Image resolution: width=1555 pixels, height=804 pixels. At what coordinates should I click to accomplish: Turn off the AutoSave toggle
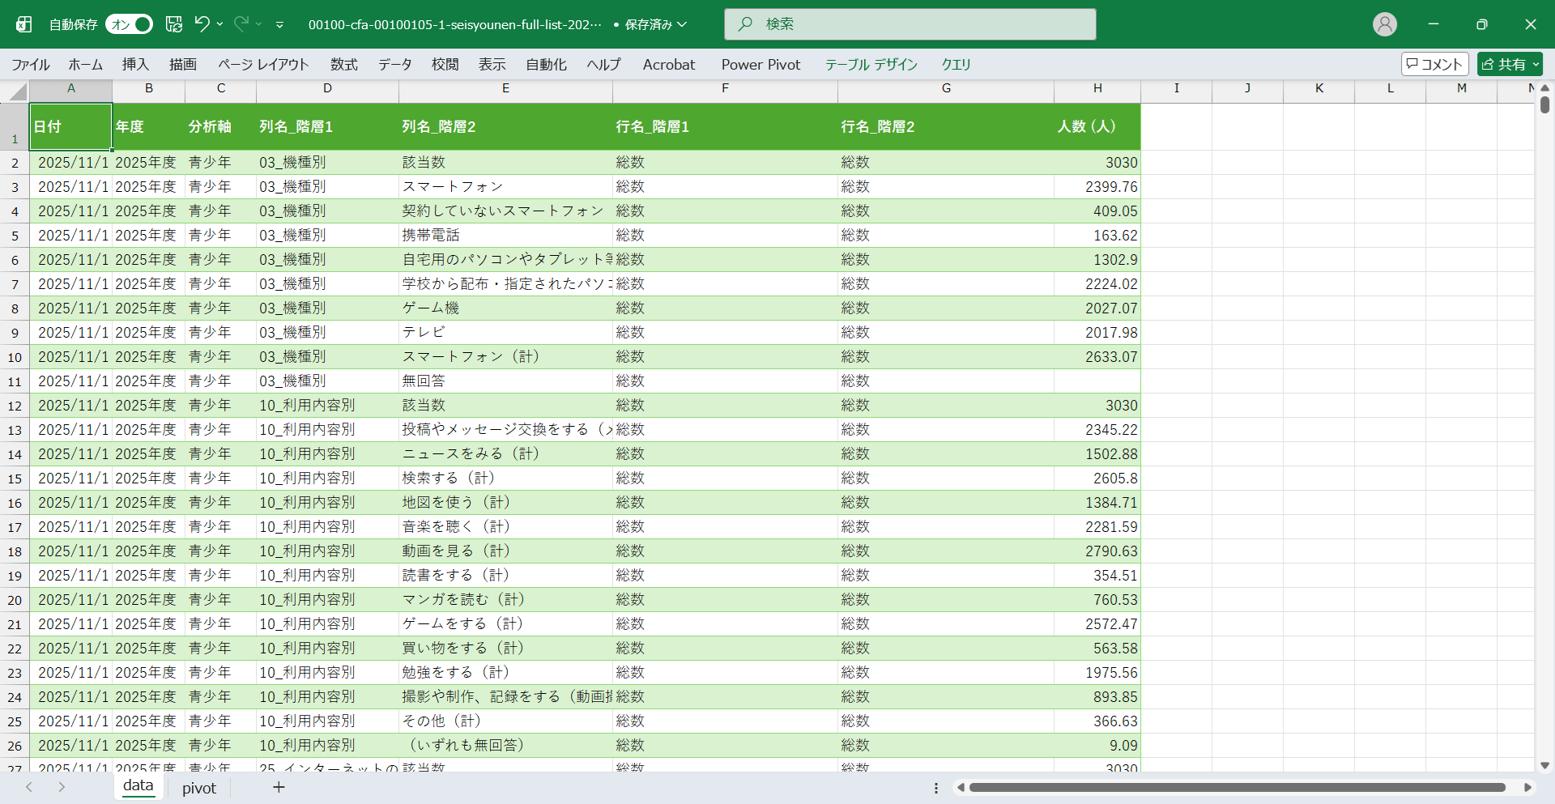coord(130,24)
